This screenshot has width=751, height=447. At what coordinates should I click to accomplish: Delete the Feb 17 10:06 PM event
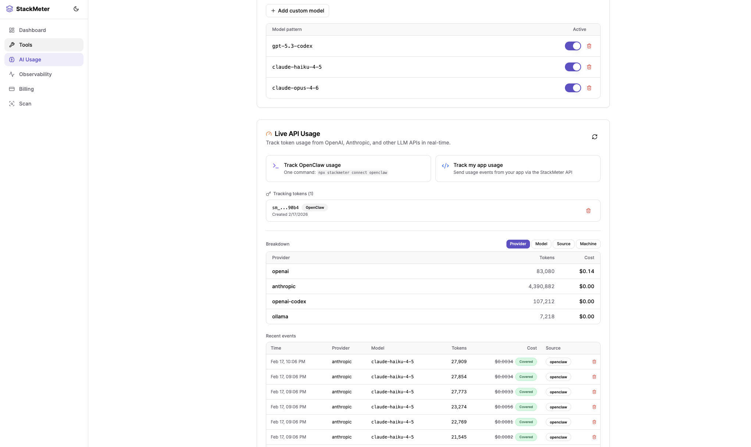point(594,362)
